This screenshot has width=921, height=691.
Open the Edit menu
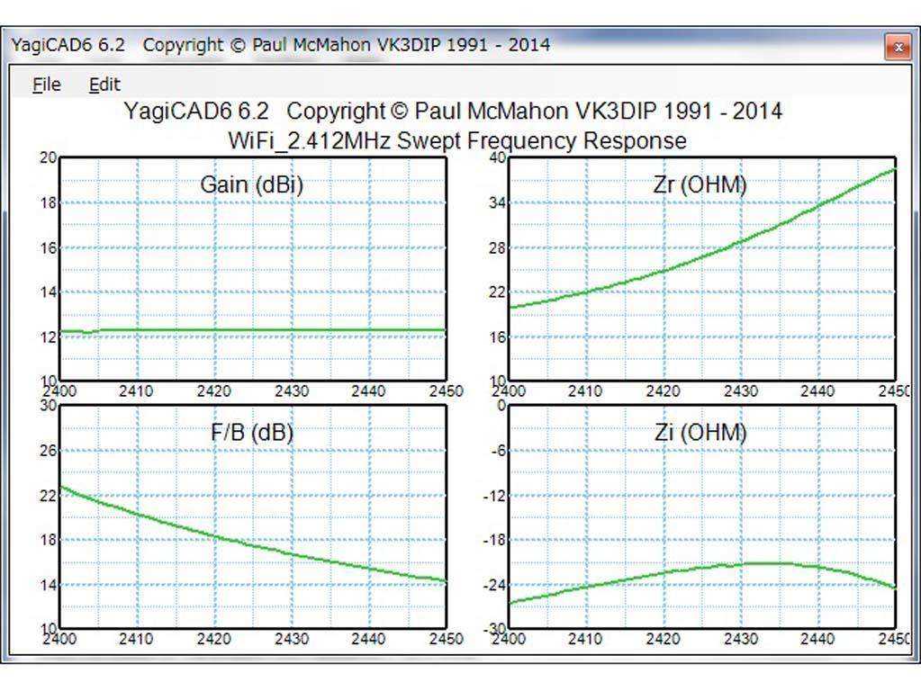(x=104, y=85)
